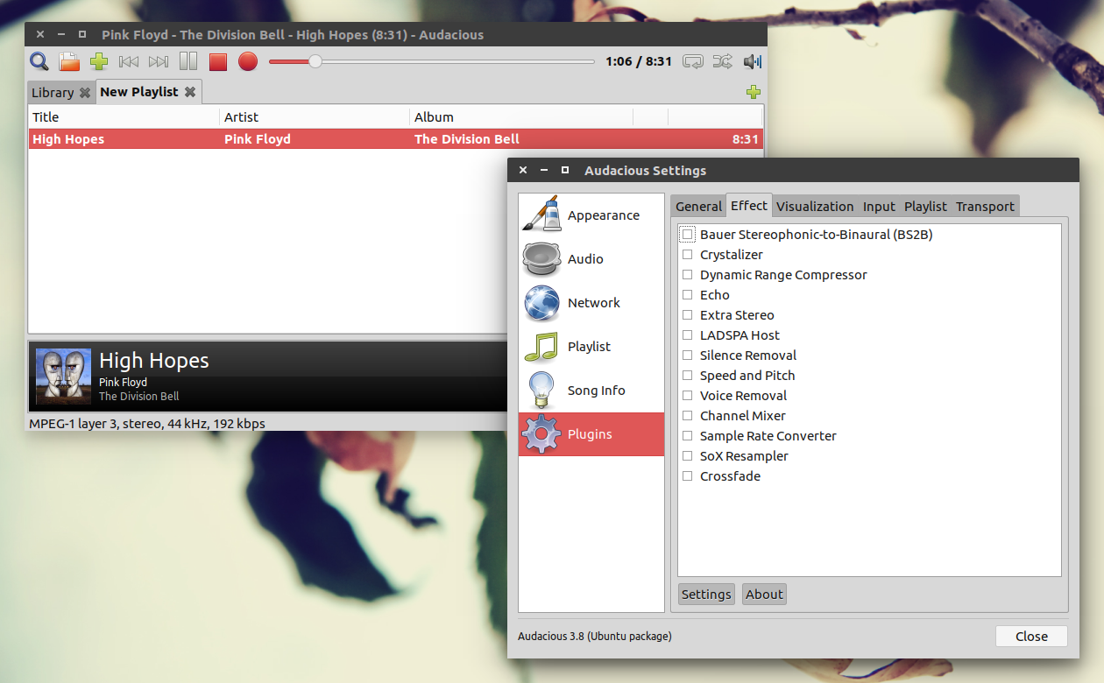The height and width of the screenshot is (683, 1104).
Task: Enable LADSPA Host plugin
Action: click(688, 335)
